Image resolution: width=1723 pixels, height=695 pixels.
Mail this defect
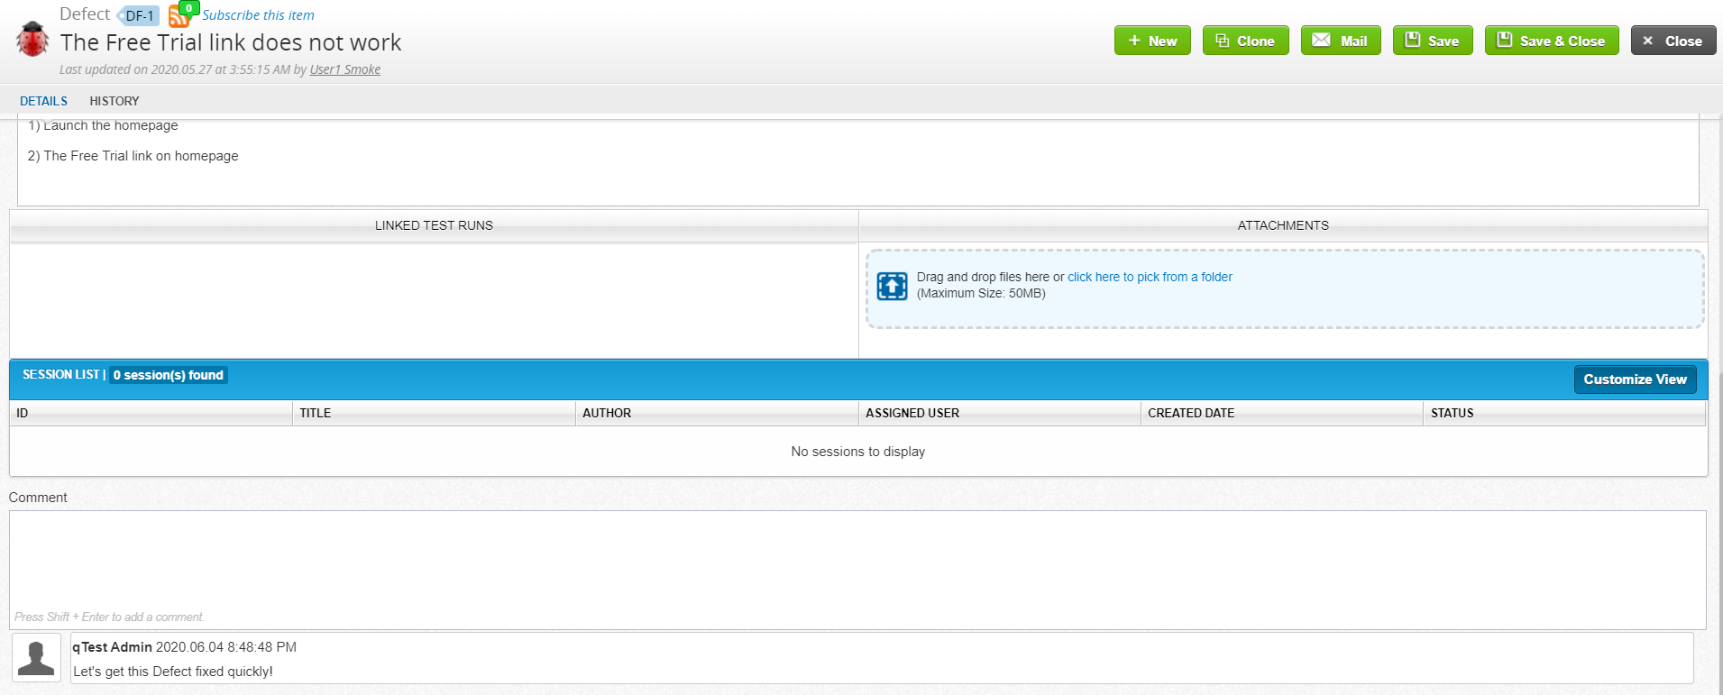(1341, 41)
